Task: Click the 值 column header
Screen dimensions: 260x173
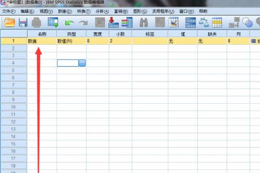Action: pos(183,34)
